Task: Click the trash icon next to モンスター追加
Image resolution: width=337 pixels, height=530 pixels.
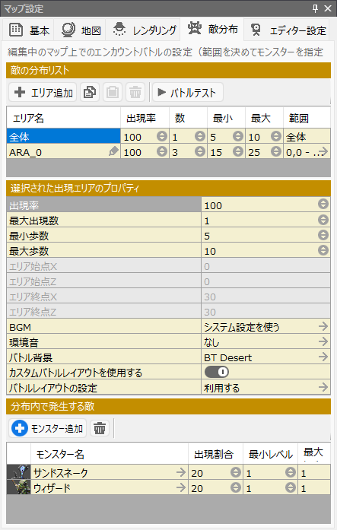Action: 100,428
